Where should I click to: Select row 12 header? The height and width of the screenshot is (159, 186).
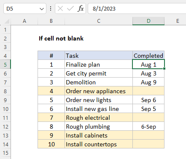point(5,127)
